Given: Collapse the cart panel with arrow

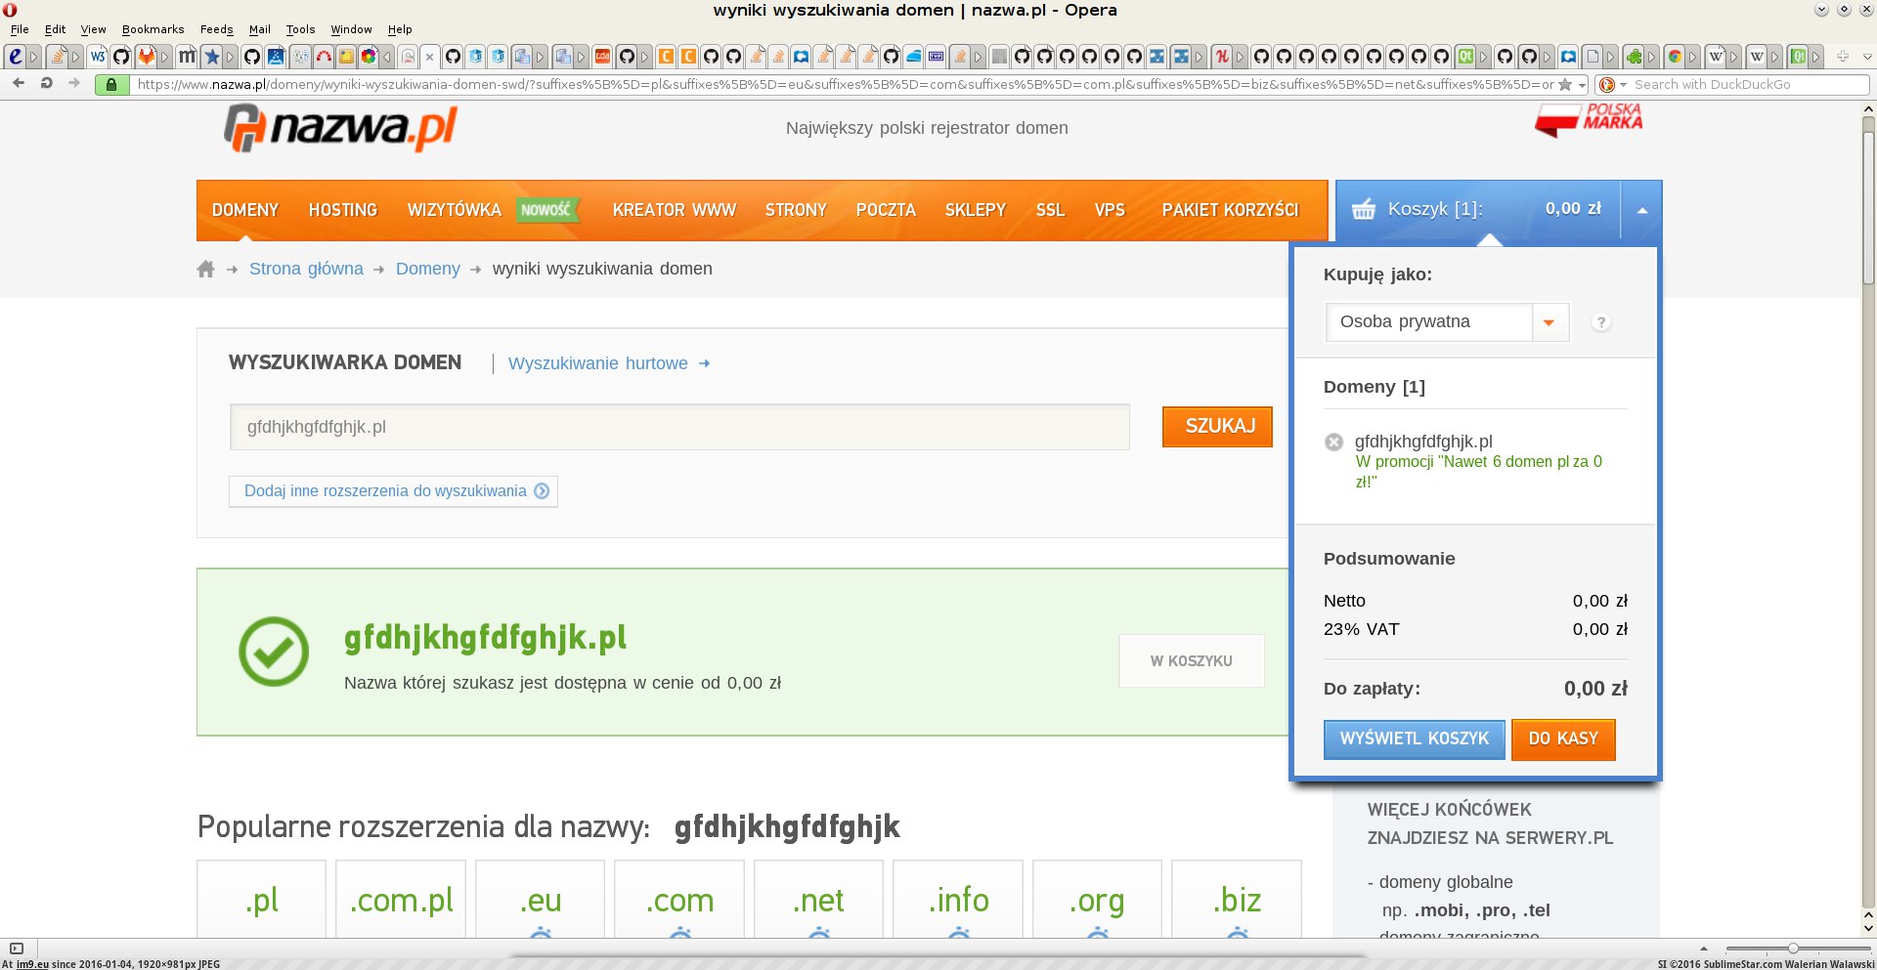Looking at the screenshot, I should tap(1642, 210).
